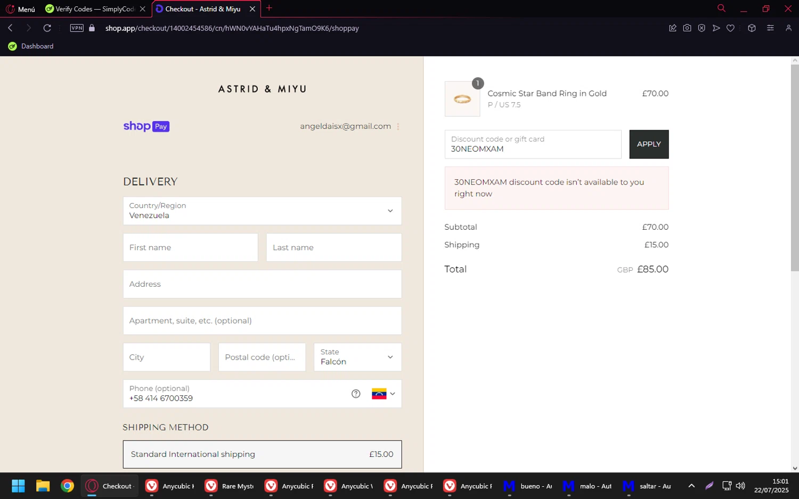The image size is (799, 499).
Task: Open the volume speaker tray icon
Action: [x=740, y=486]
